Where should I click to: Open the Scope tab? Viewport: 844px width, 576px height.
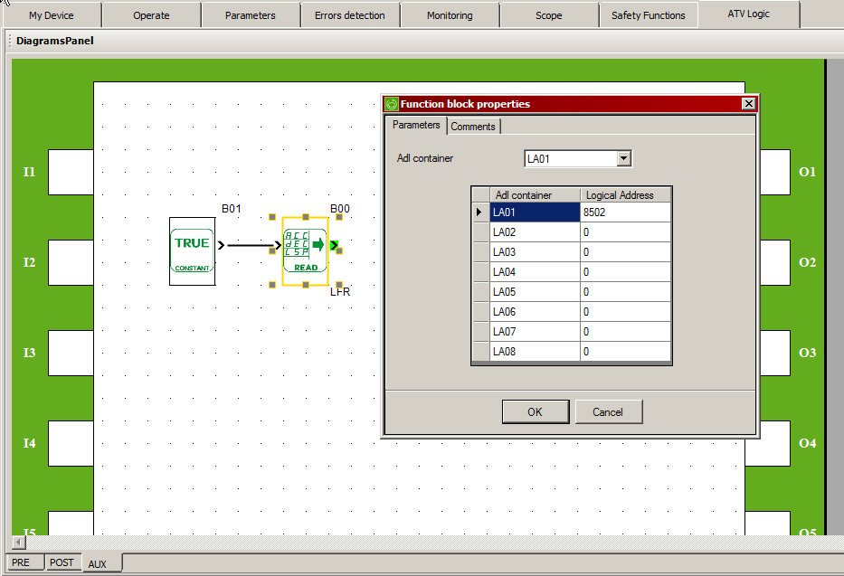[548, 15]
